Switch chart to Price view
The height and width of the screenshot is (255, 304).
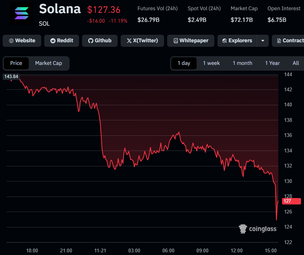(16, 63)
